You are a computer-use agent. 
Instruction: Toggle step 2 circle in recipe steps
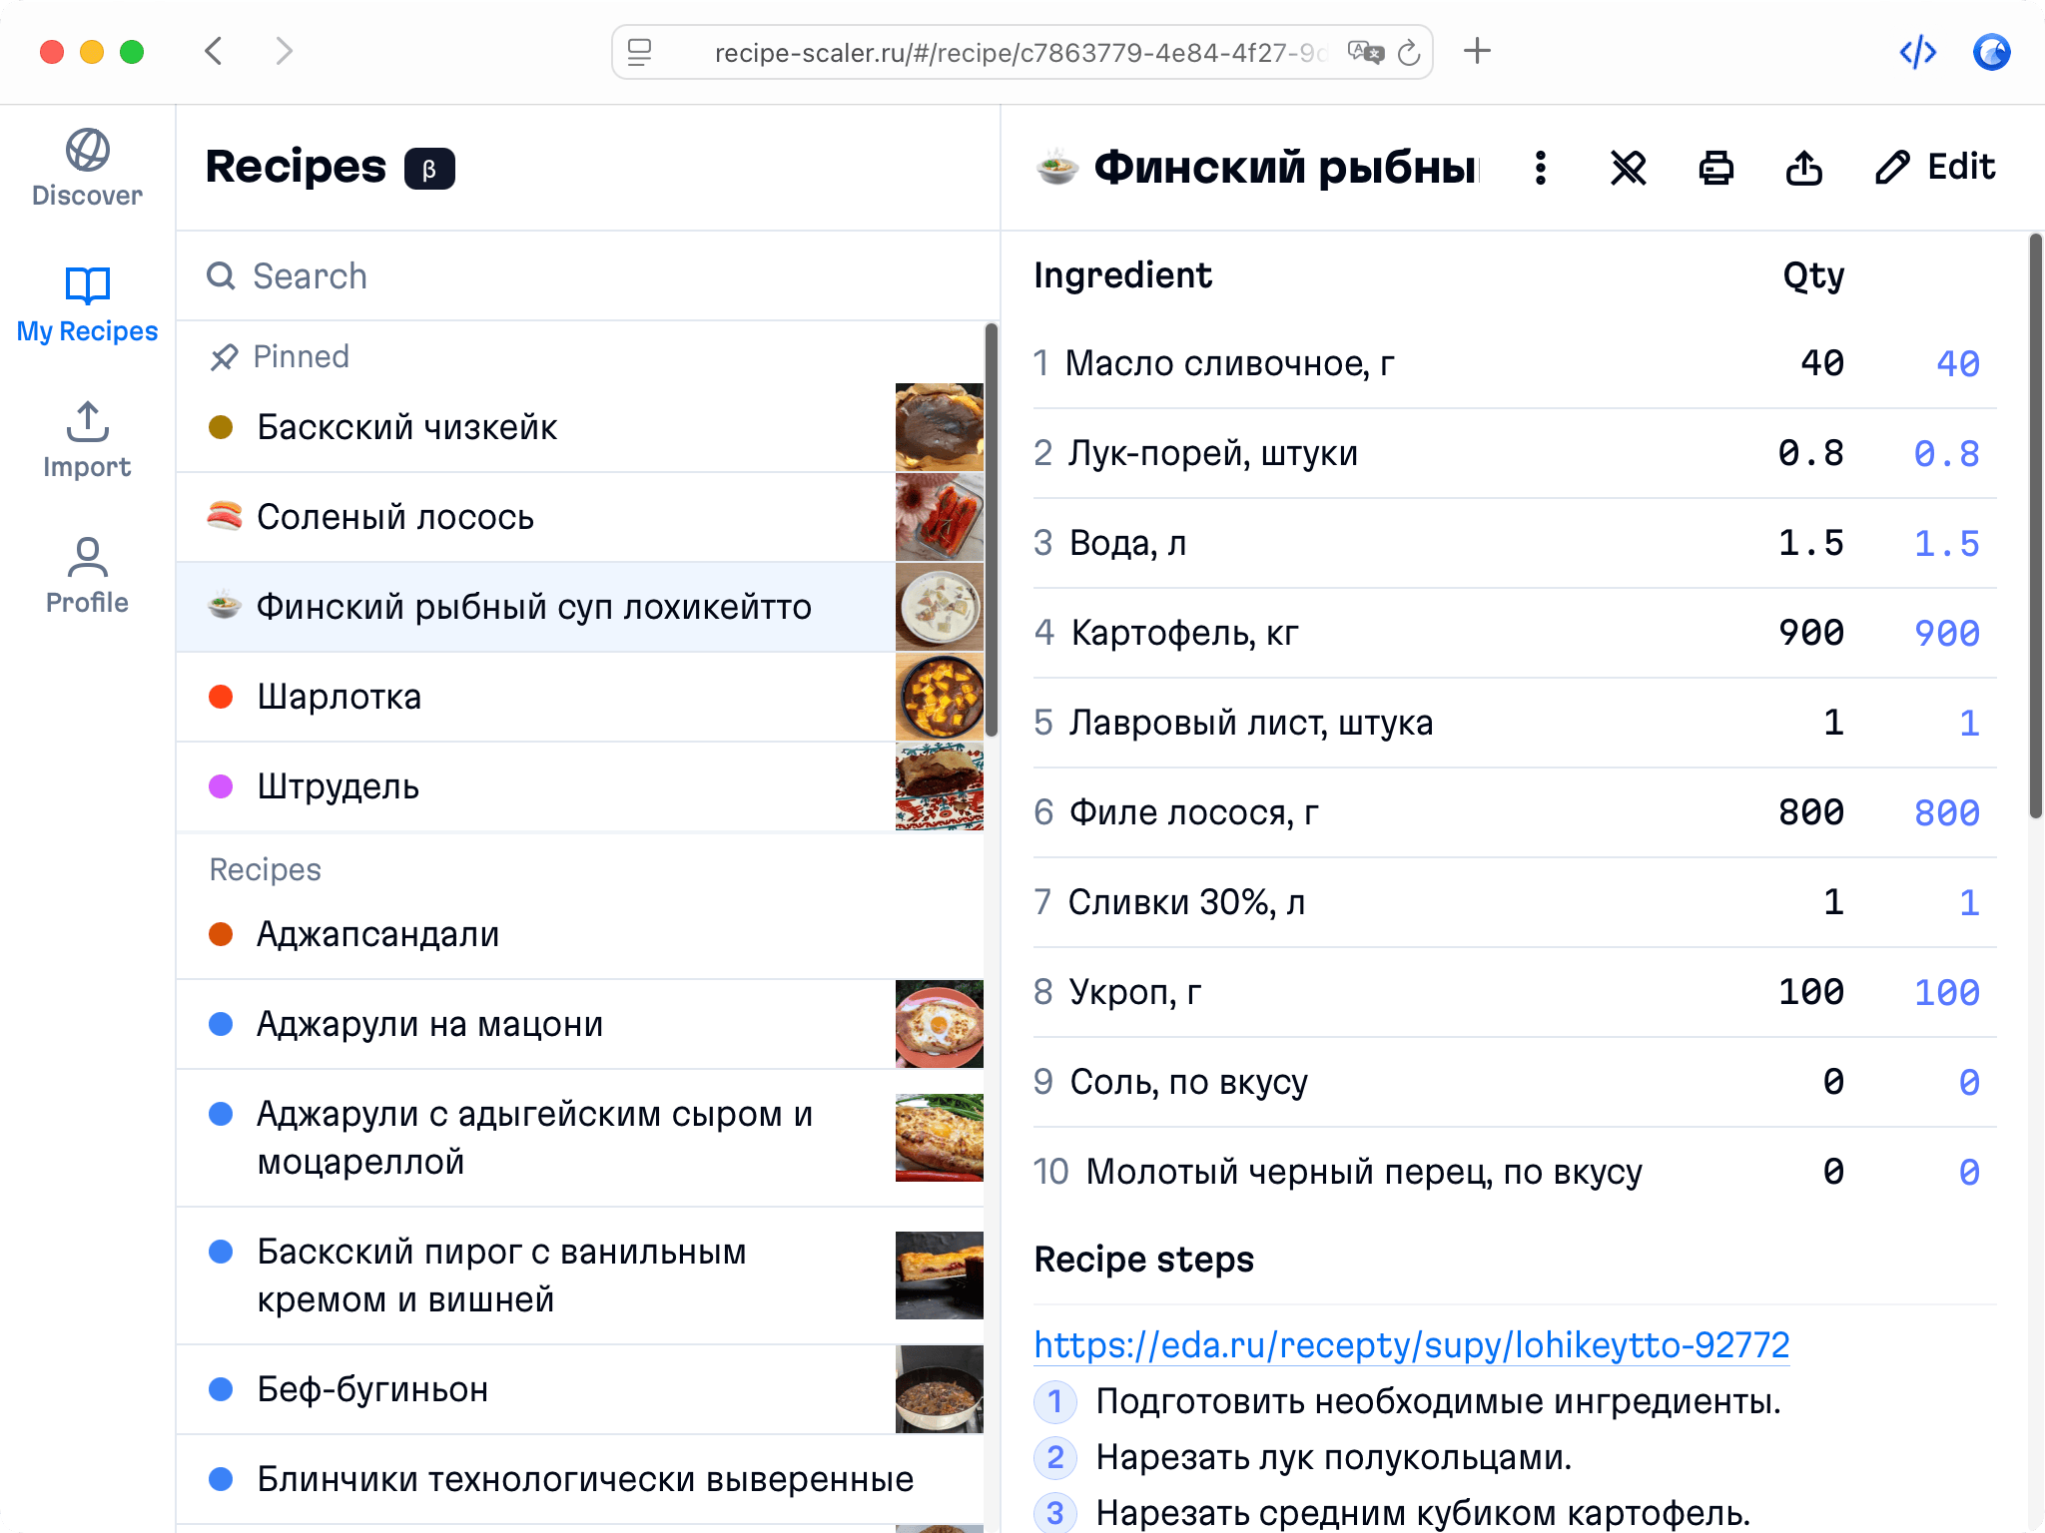click(1054, 1457)
